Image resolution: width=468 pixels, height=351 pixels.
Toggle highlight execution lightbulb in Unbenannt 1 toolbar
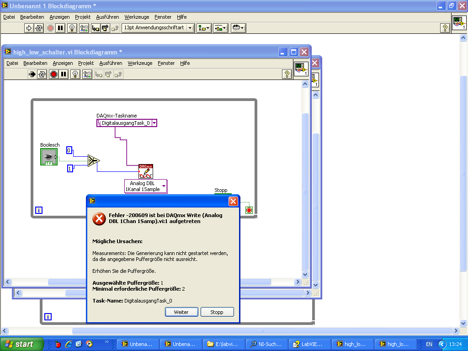(x=72, y=28)
